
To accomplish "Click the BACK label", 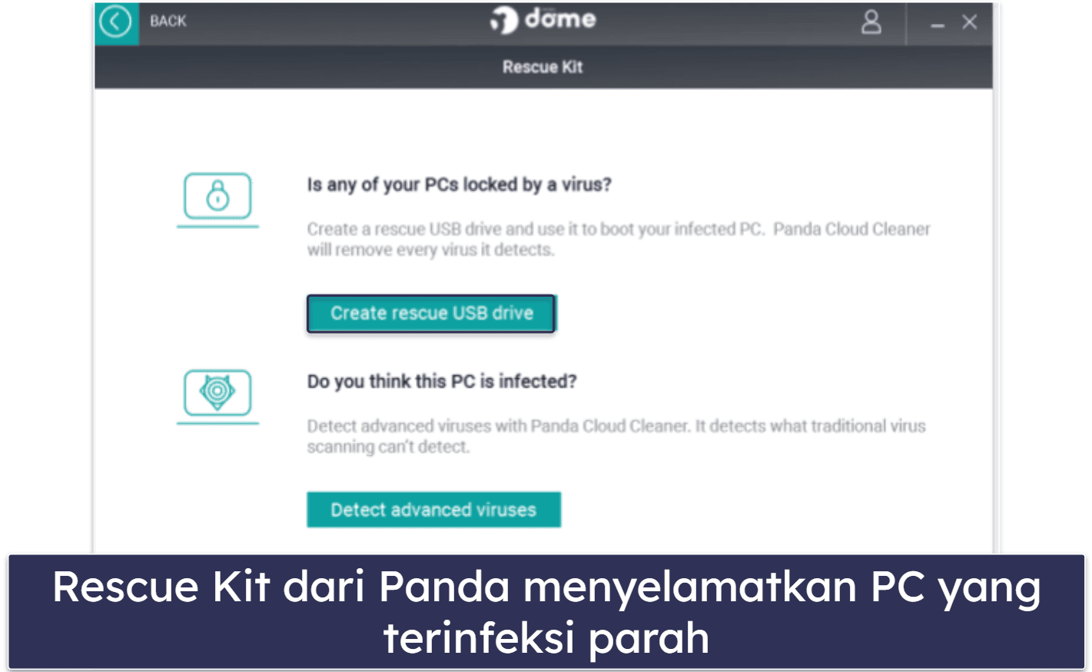I will (x=168, y=22).
